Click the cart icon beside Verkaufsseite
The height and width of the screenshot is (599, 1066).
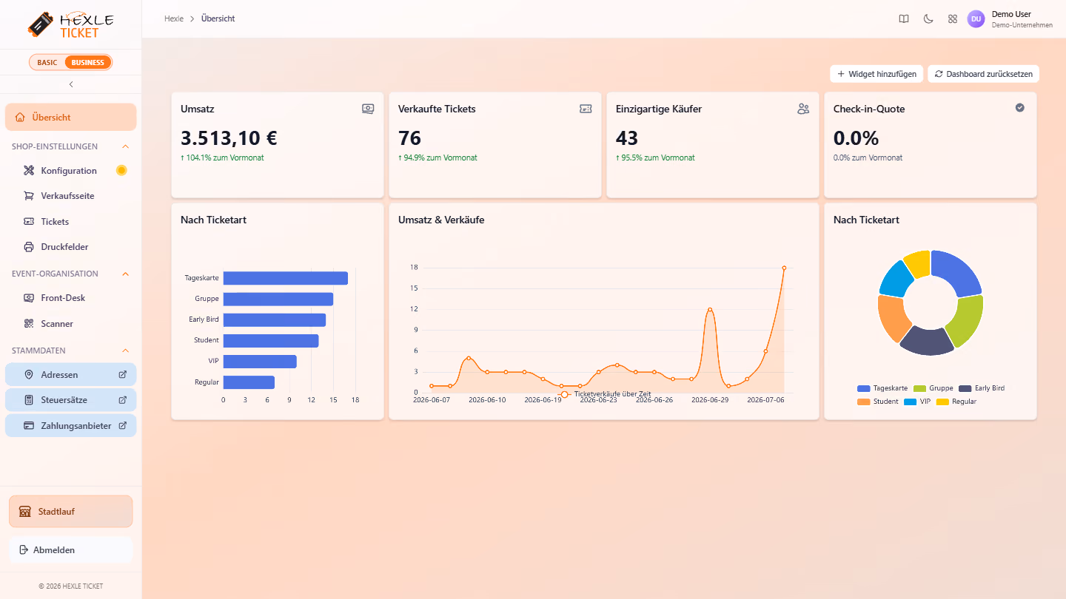[x=29, y=196]
